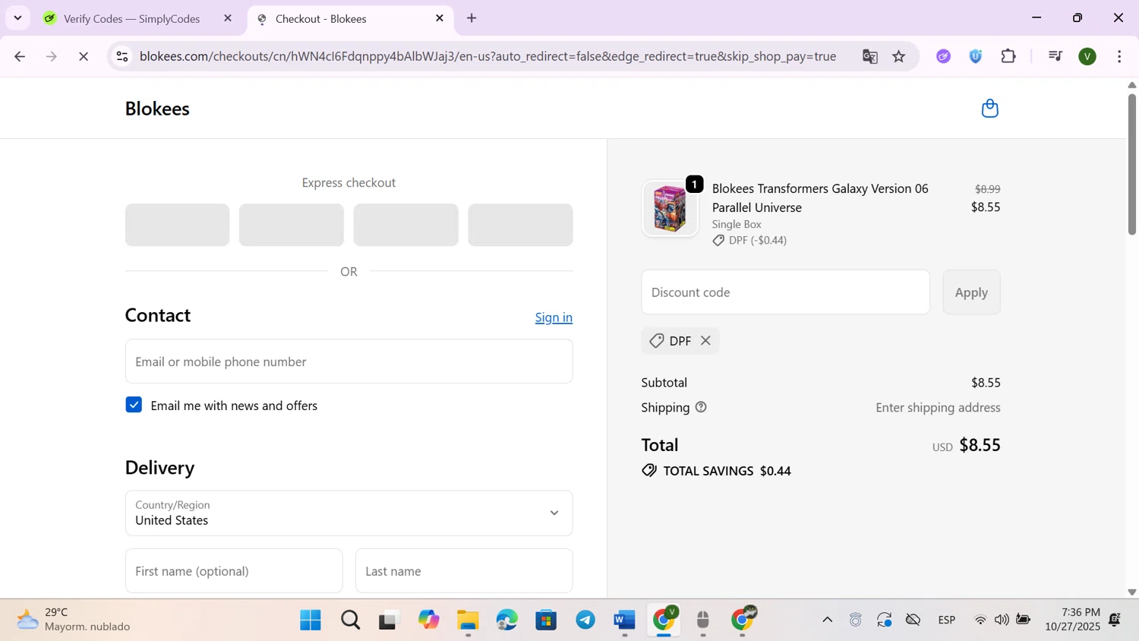Open the Blokees store logo link

(157, 109)
